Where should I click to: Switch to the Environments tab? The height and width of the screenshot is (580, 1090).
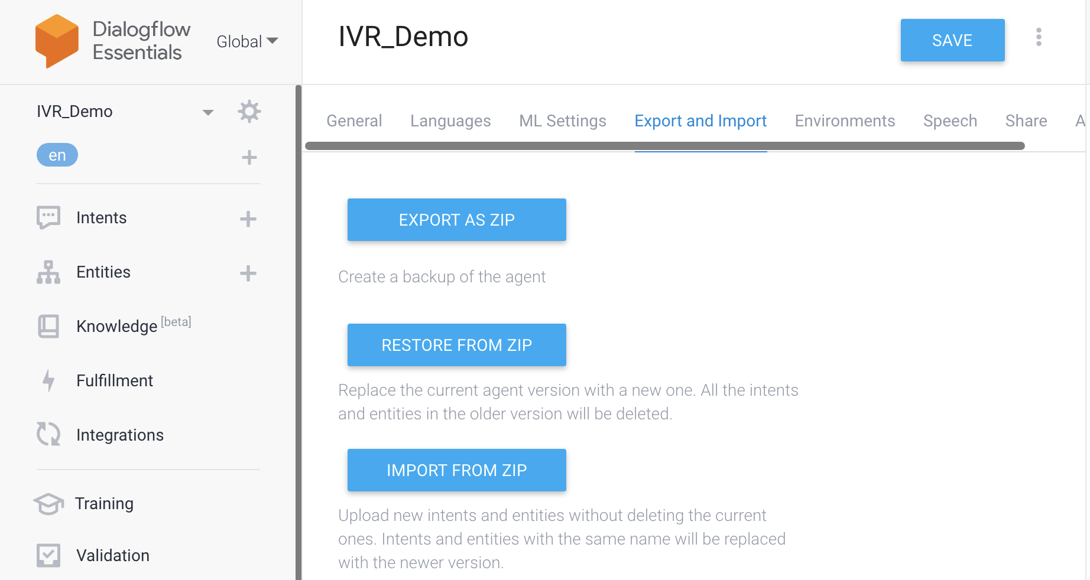click(x=845, y=120)
